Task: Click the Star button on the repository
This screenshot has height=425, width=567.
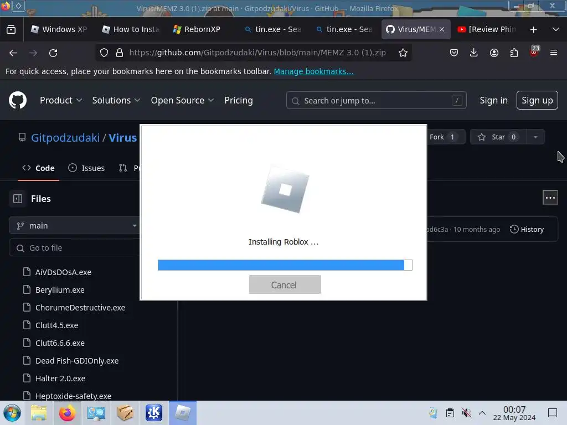Action: (x=498, y=137)
